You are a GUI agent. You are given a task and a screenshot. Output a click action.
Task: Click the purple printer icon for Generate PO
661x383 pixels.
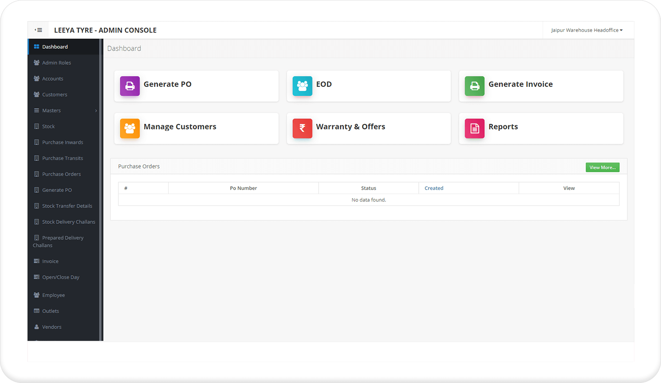click(x=130, y=86)
